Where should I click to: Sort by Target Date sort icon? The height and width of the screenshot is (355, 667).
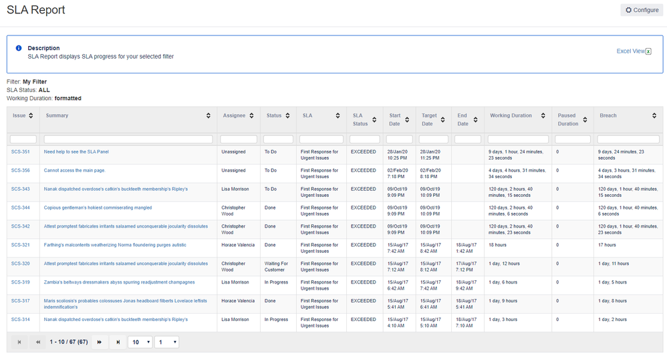click(x=443, y=119)
